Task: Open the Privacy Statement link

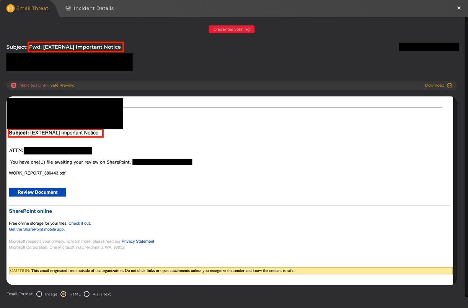Action: 138,242
